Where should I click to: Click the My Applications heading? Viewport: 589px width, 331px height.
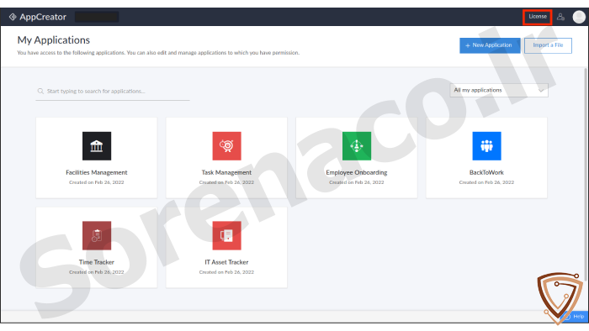tap(54, 40)
